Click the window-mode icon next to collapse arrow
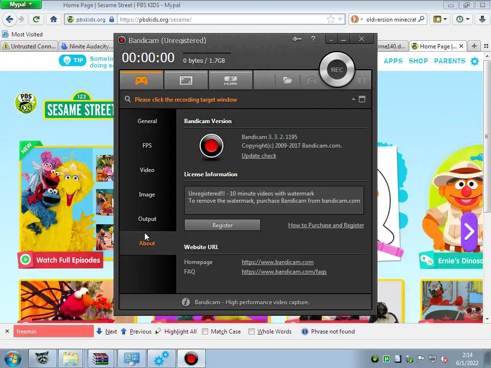Viewport: 491px width, 368px height. click(362, 99)
